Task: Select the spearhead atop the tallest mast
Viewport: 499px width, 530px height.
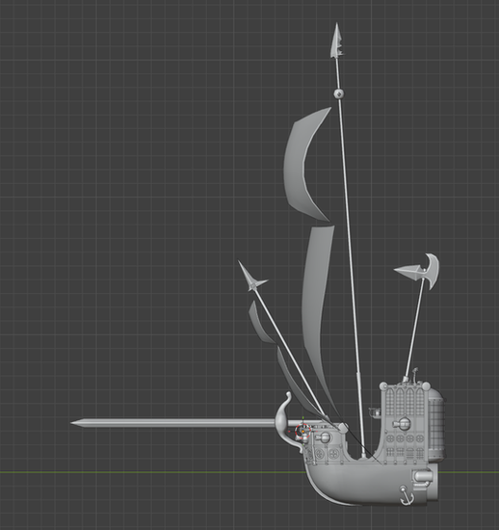Action: pos(337,40)
